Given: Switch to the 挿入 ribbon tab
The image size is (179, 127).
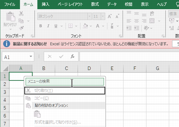Looking at the screenshot, I should tap(46, 4).
